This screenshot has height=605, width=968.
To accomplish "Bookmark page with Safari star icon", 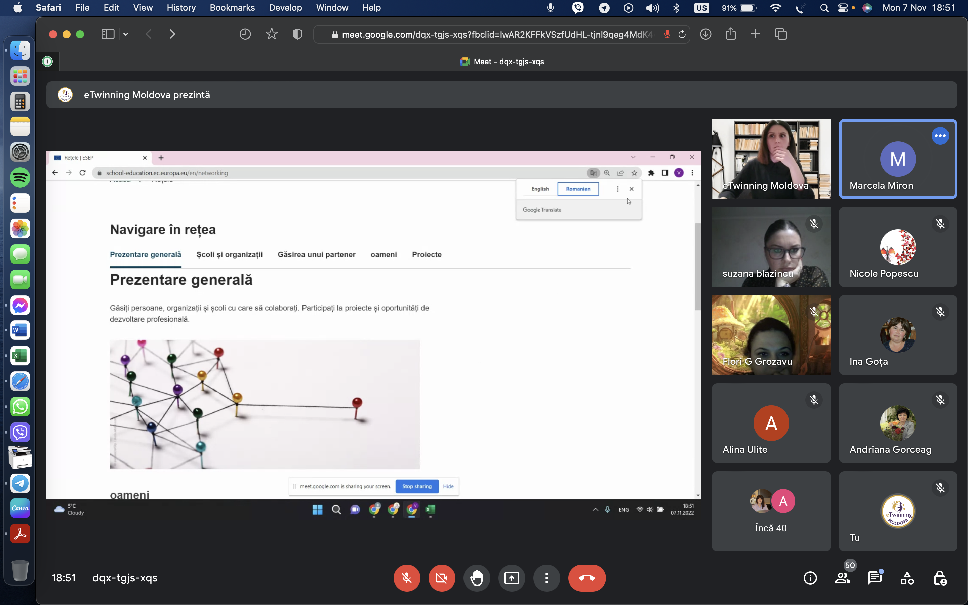I will pyautogui.click(x=271, y=34).
